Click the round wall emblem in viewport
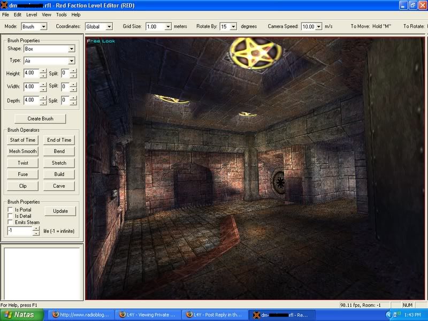The width and height of the screenshot is (428, 321). coord(278,182)
